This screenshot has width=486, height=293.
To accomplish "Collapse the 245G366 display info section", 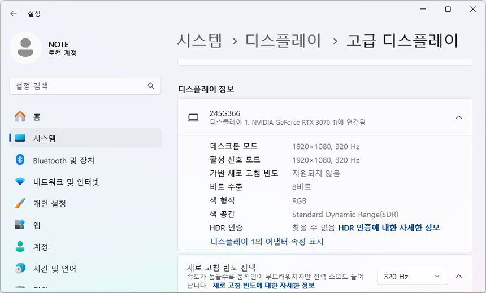I will click(x=458, y=117).
